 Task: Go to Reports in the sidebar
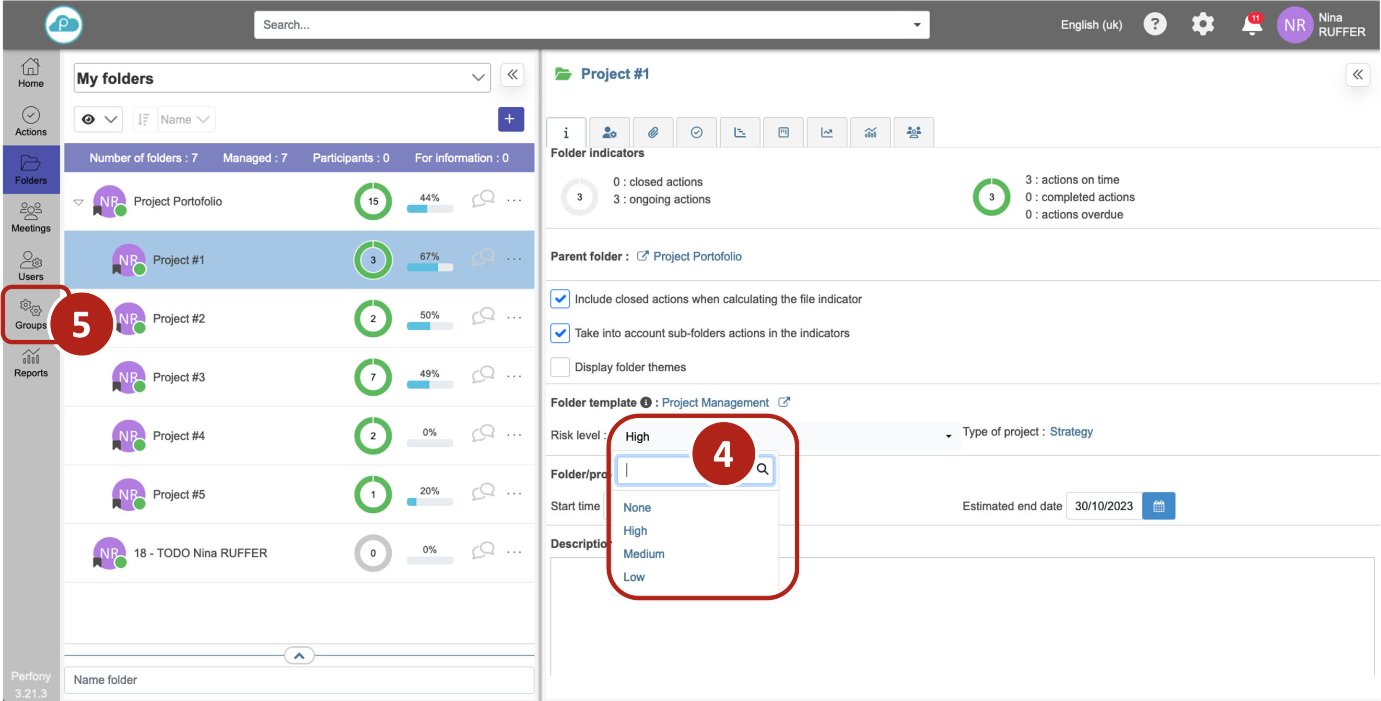click(31, 363)
